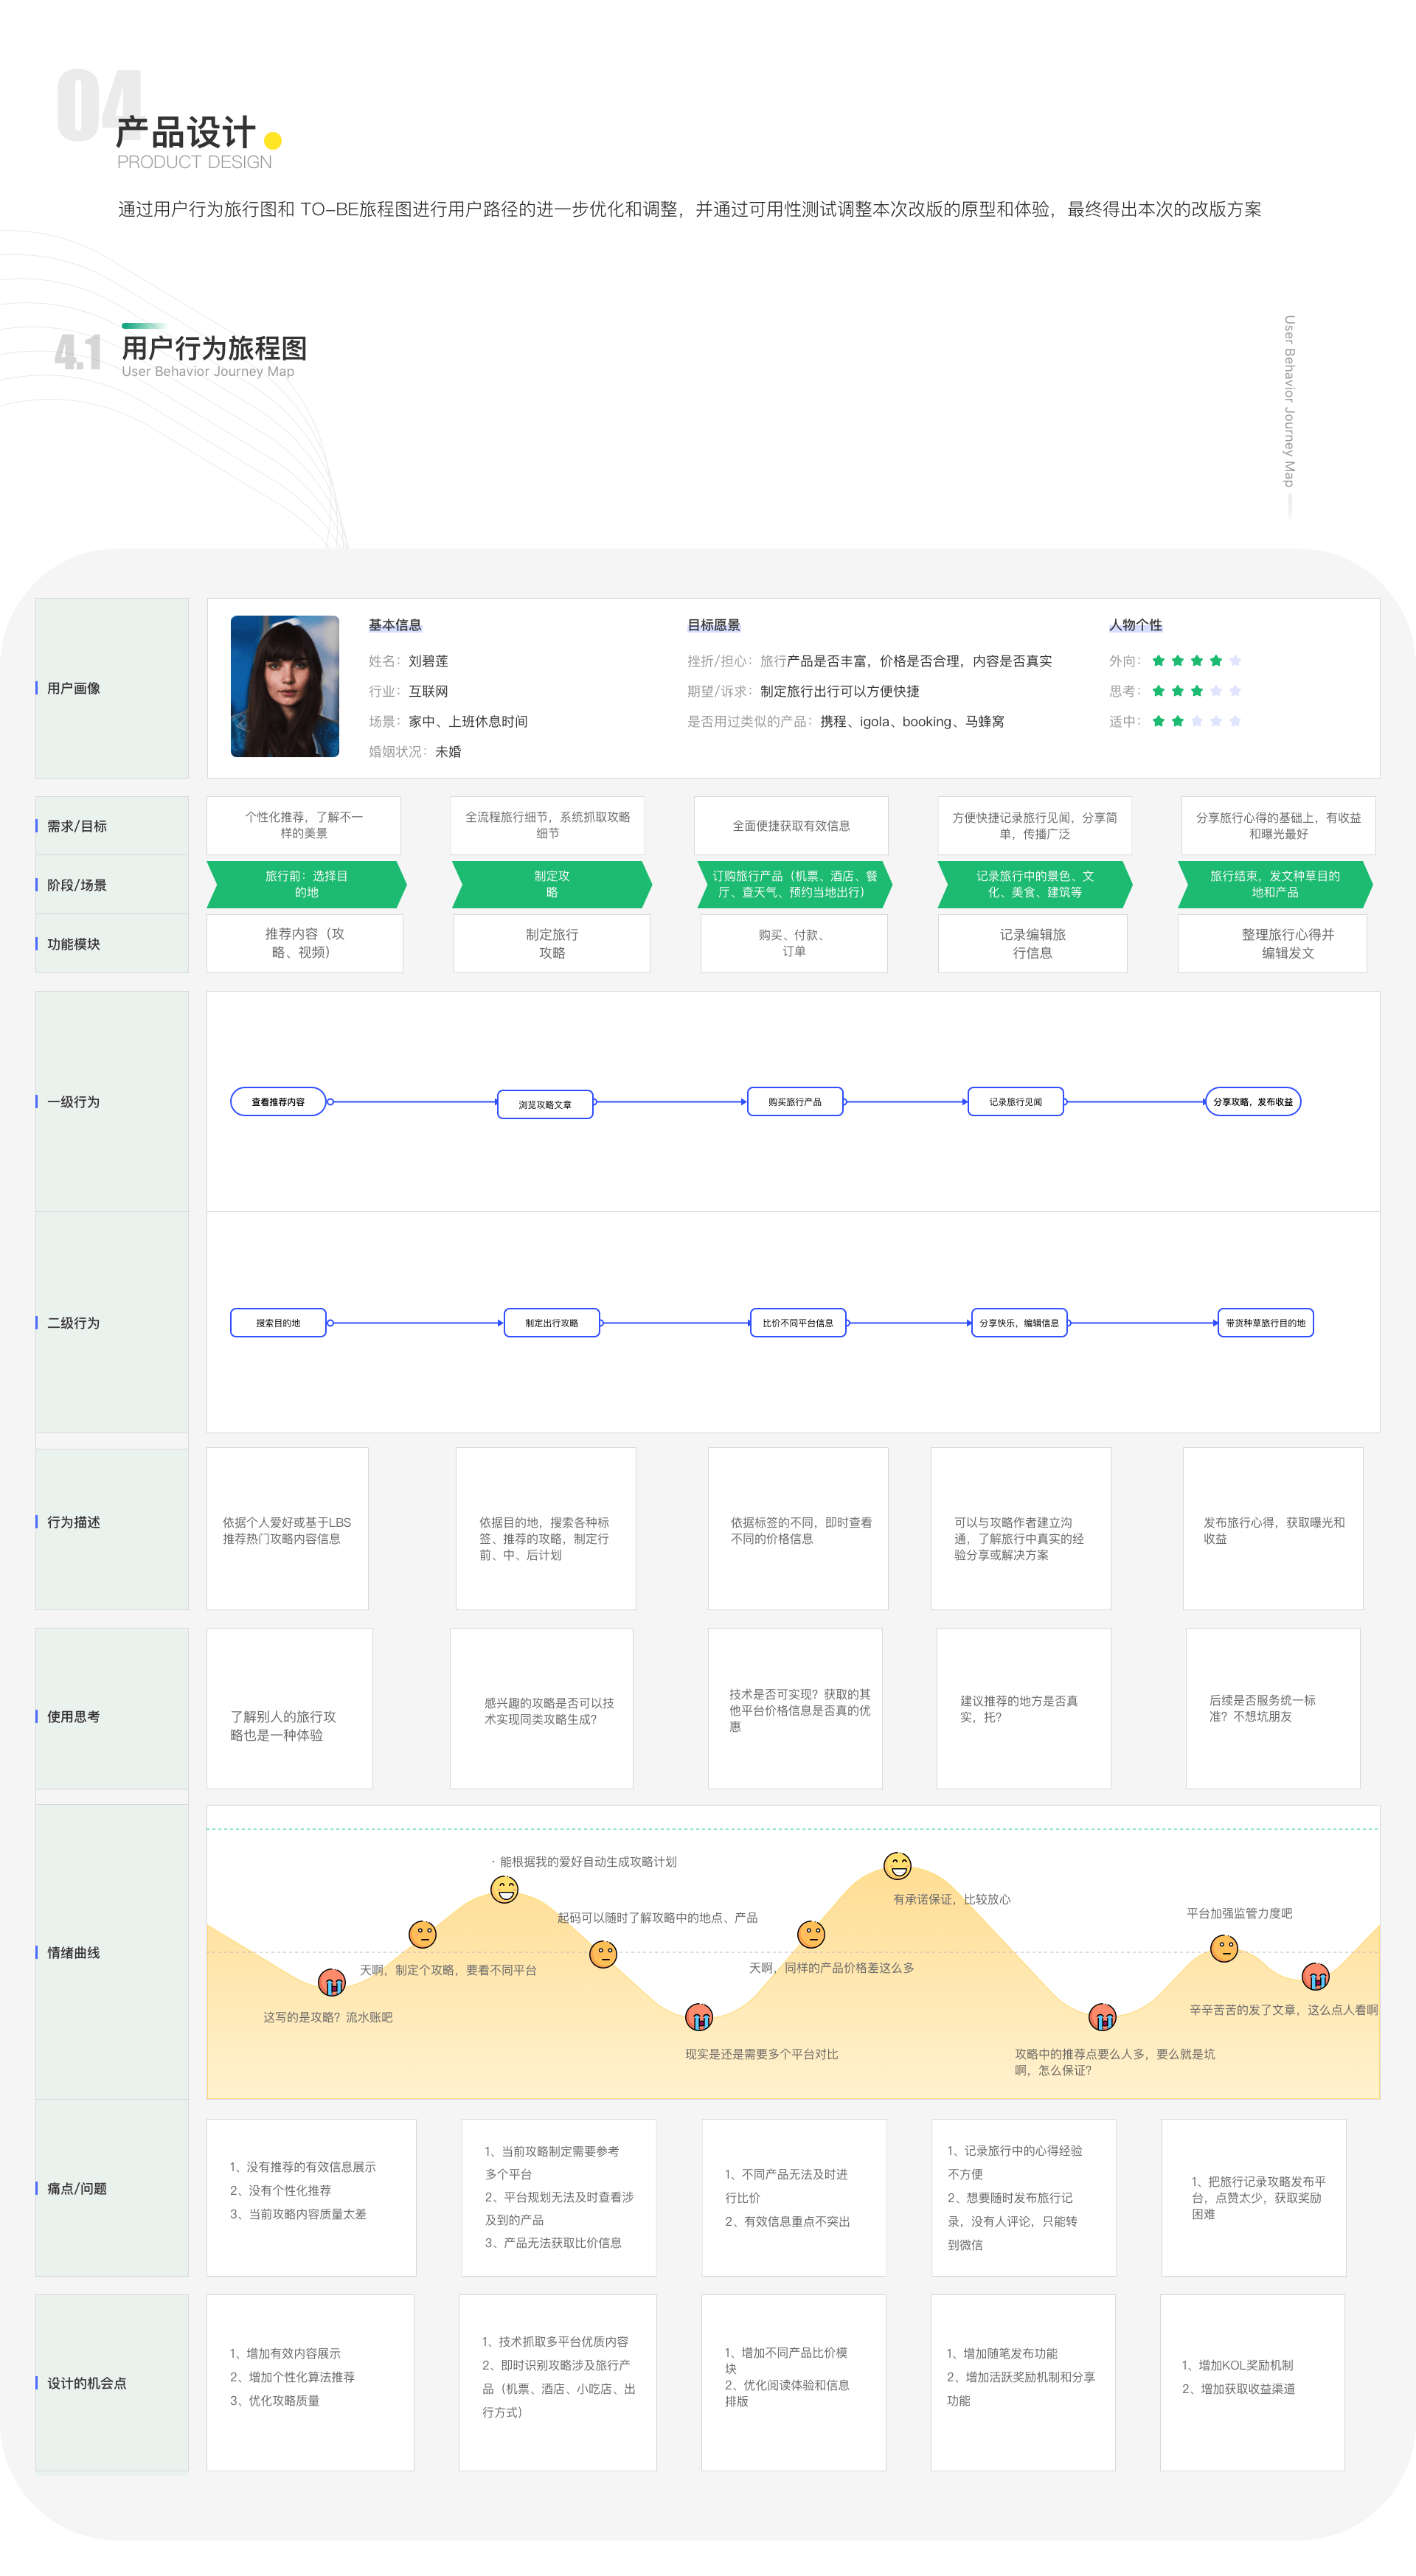Click the 刘碧莲 persona portrait photo
Screen dimensions: 1416x2576
pos(285,686)
